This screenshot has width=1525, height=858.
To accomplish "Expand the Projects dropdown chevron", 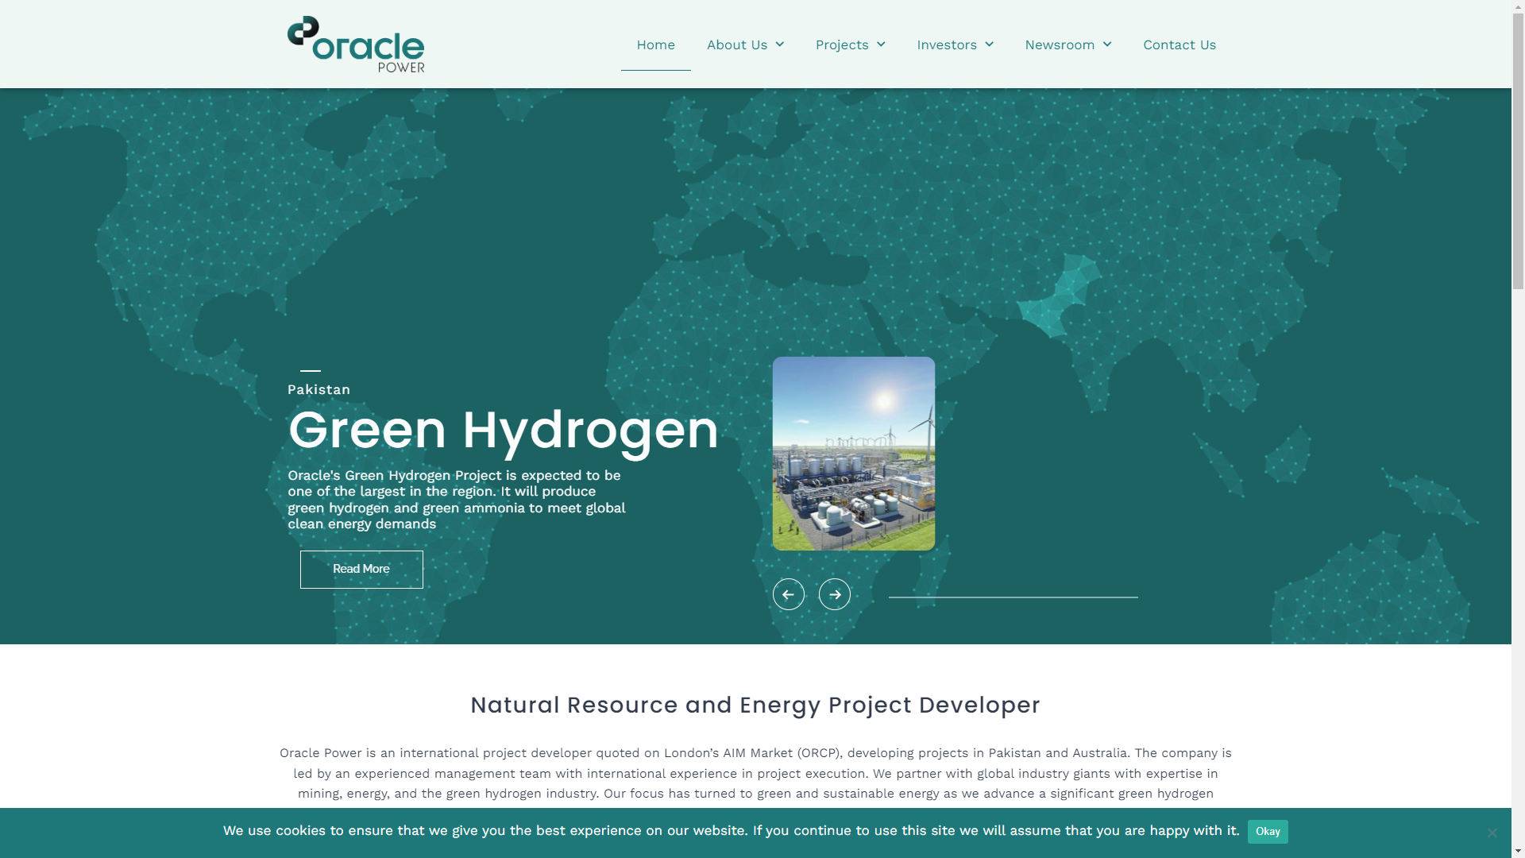I will 881,44.
